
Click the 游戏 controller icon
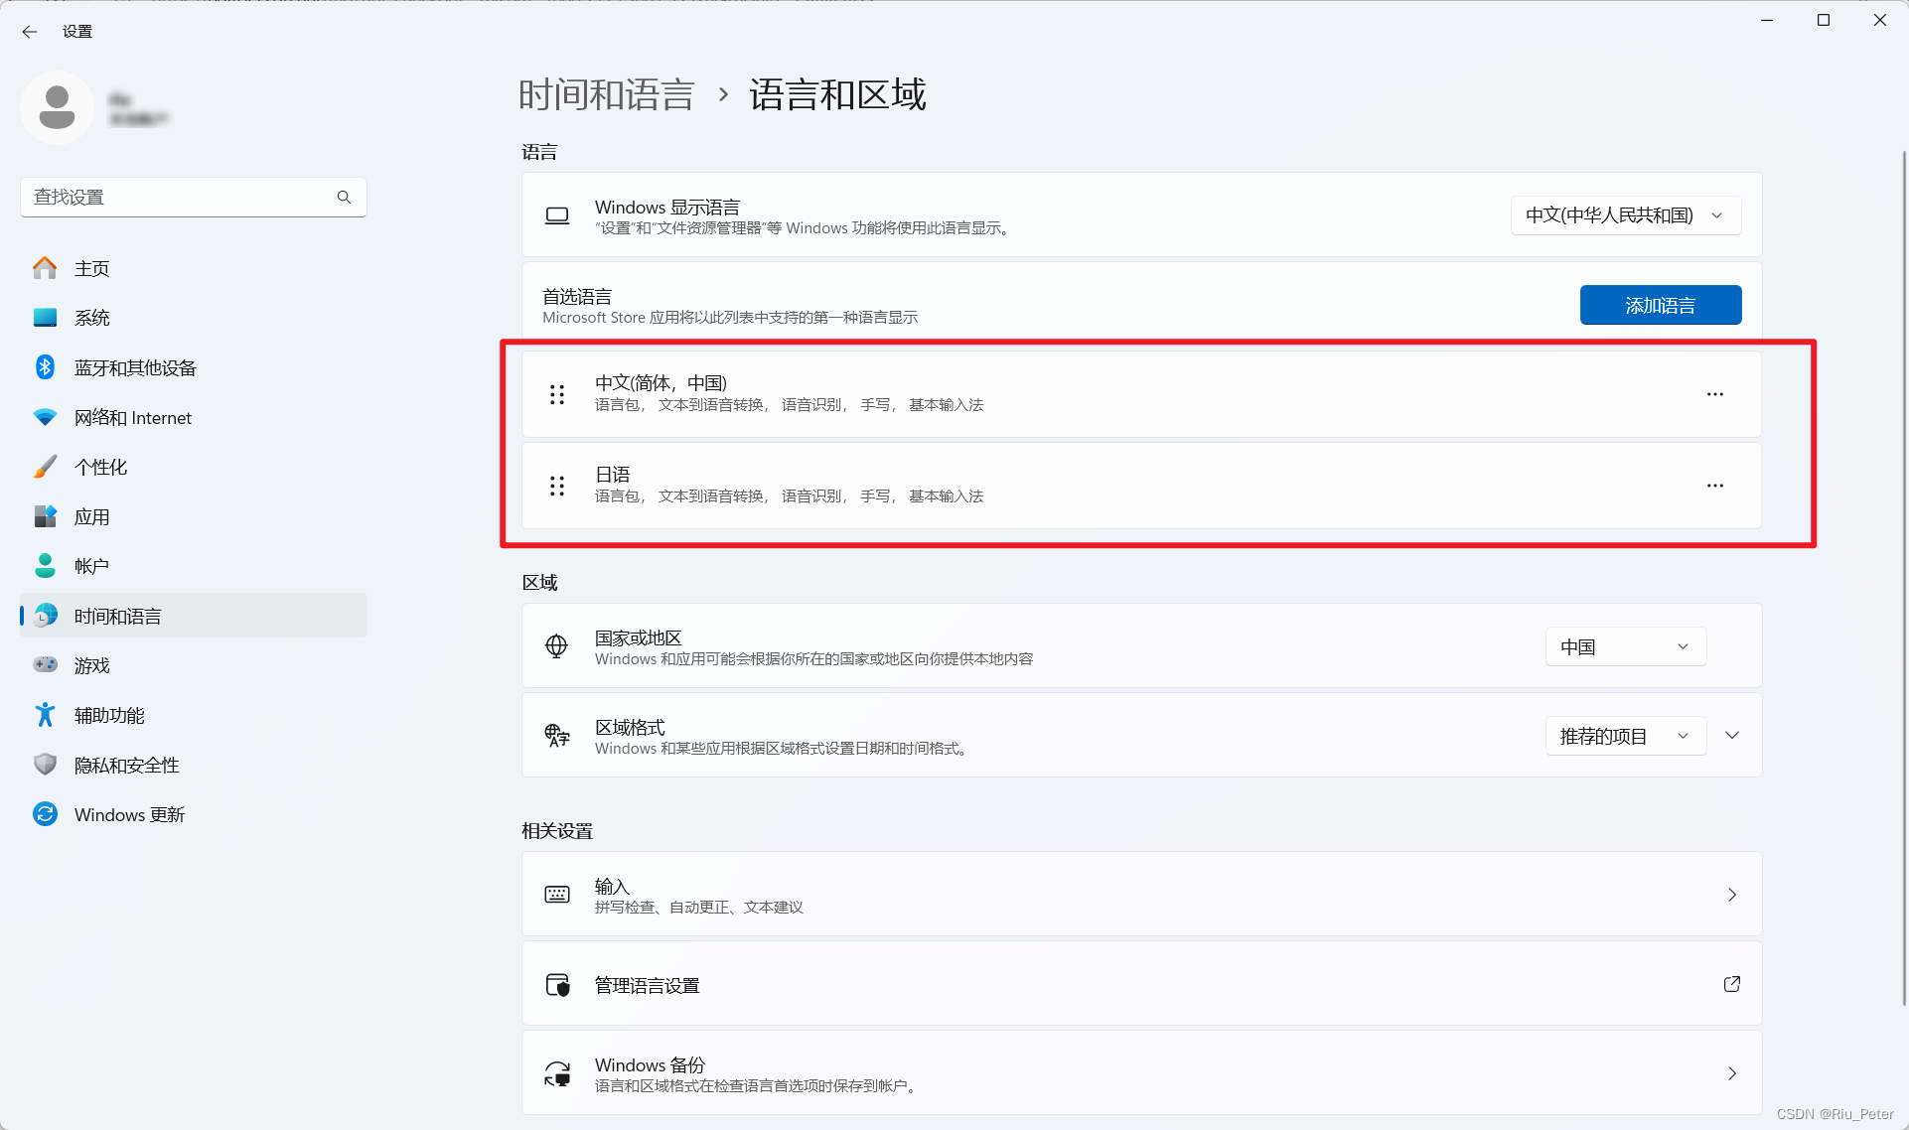click(46, 665)
